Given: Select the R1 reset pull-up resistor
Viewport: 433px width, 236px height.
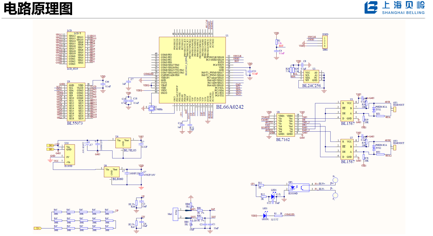Looking at the screenshot, I should coord(276,42).
